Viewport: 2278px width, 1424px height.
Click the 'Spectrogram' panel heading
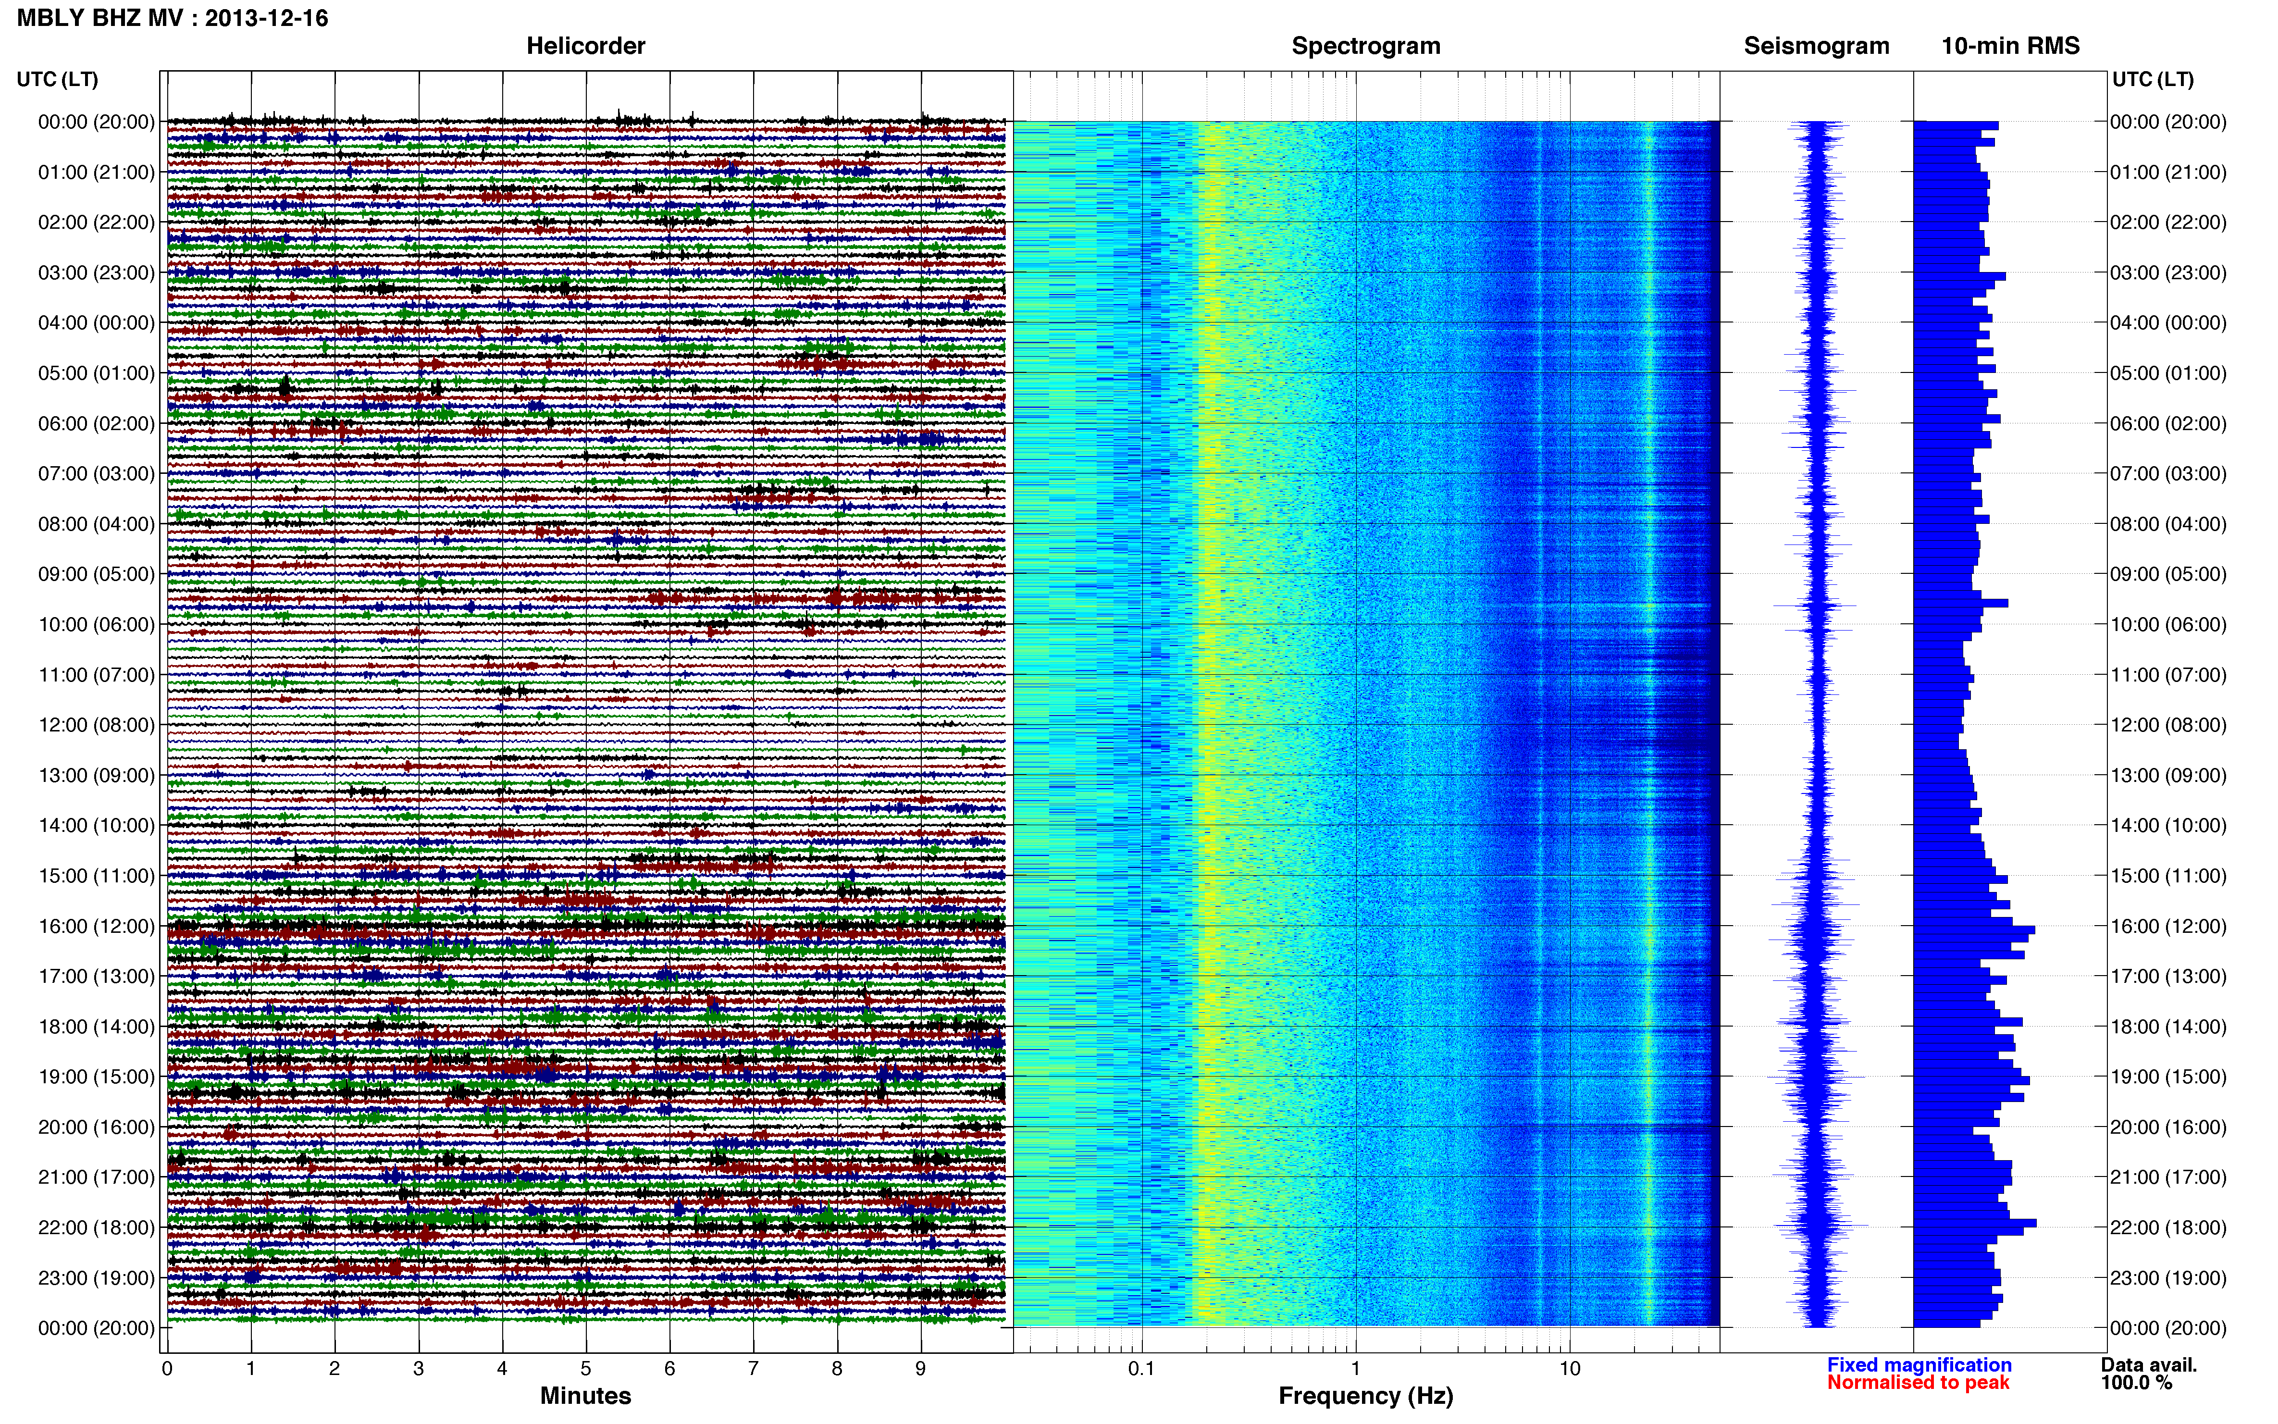pyautogui.click(x=1365, y=46)
